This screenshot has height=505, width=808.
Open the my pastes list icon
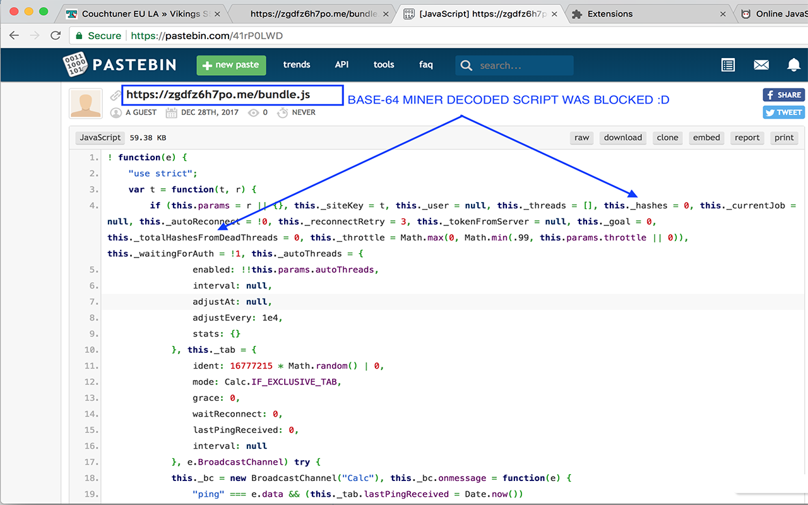point(728,64)
